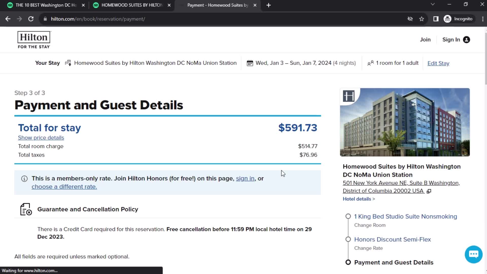
Task: Click the calendar/date icon
Action: (x=250, y=63)
